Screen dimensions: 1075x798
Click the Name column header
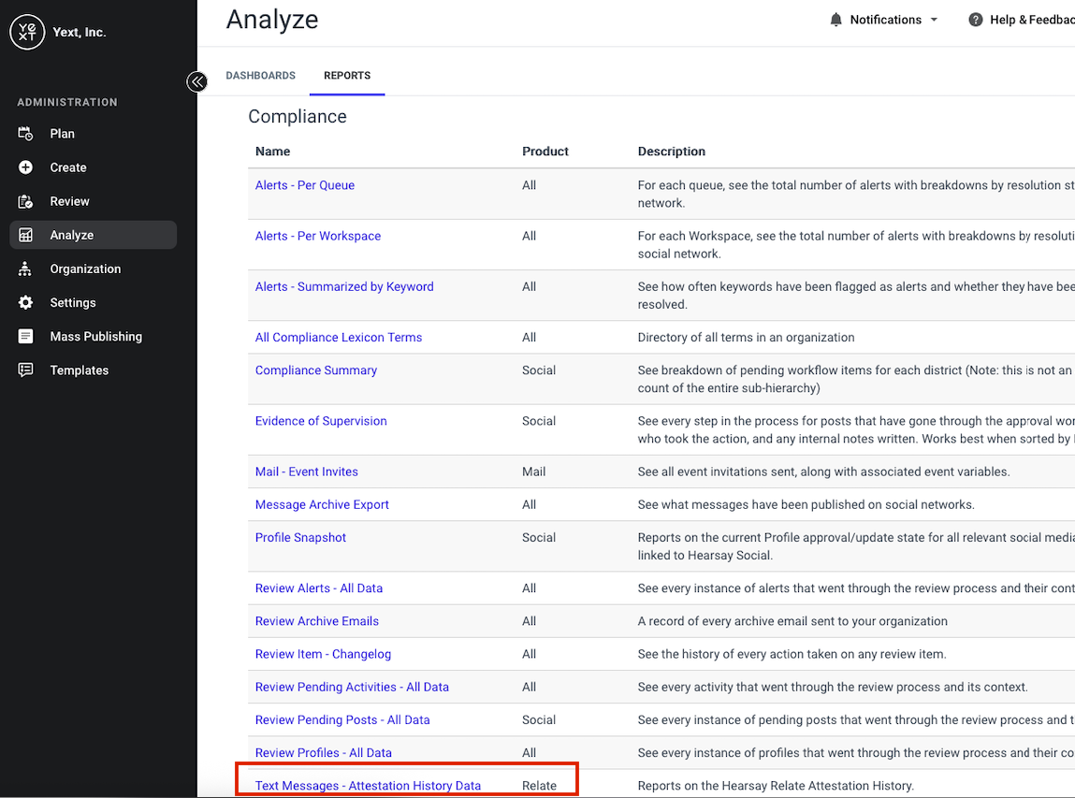(272, 152)
